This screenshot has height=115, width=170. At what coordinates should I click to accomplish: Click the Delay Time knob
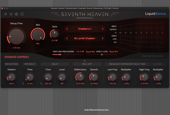tap(48, 77)
